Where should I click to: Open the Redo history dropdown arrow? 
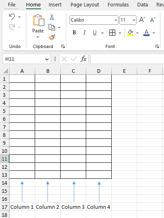point(20,27)
